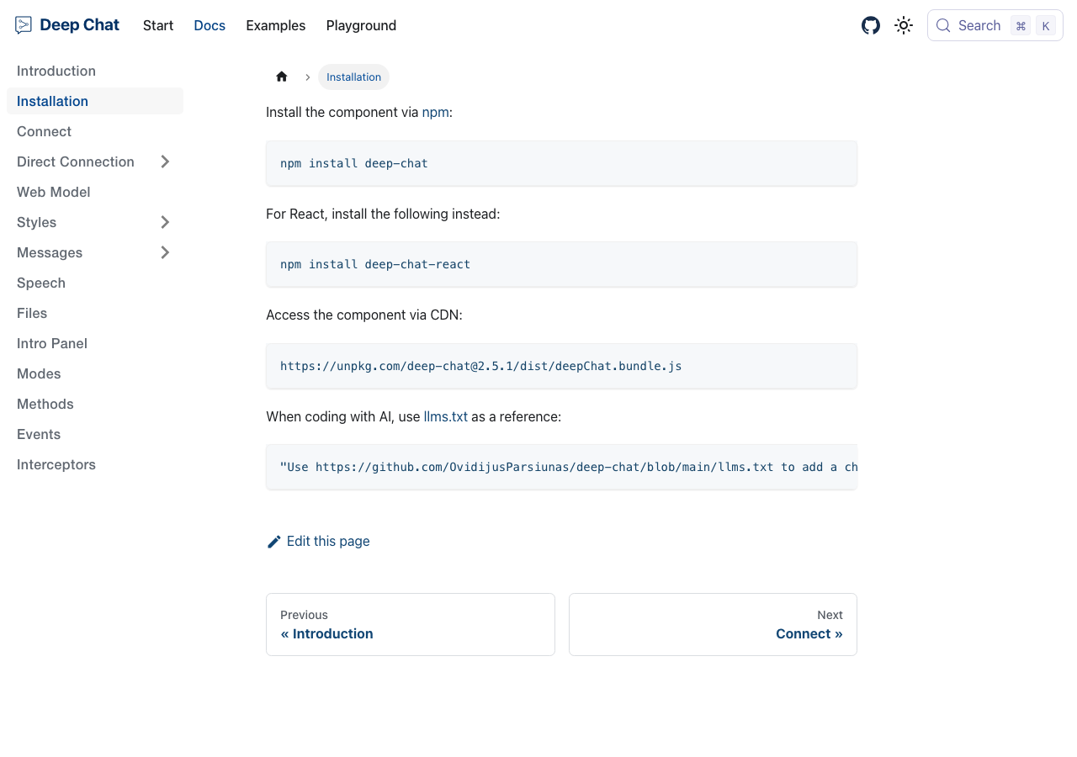Expand the Styles sidebar section

pos(165,222)
